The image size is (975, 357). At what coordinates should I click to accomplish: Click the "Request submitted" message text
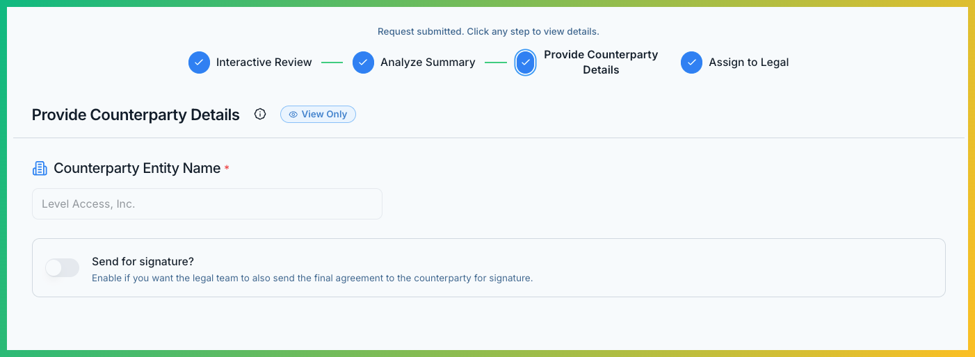point(488,31)
